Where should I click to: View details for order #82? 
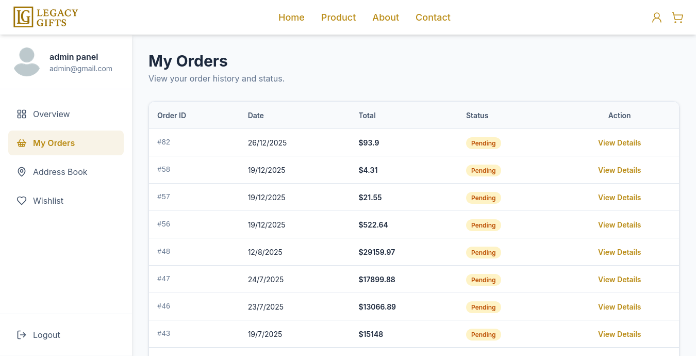(x=619, y=143)
